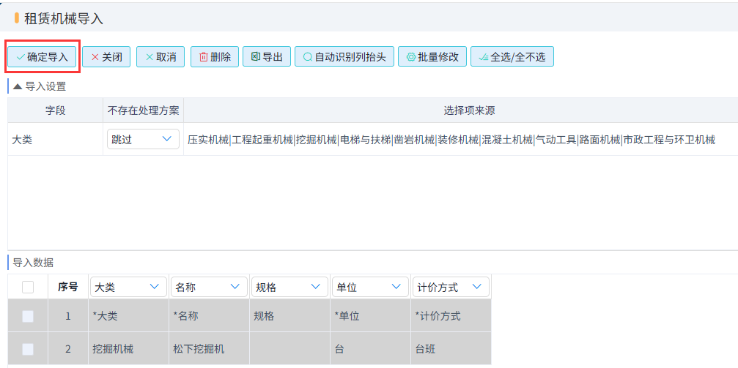Click row number 1 cell
Image resolution: width=738 pixels, height=368 pixels.
click(x=67, y=316)
